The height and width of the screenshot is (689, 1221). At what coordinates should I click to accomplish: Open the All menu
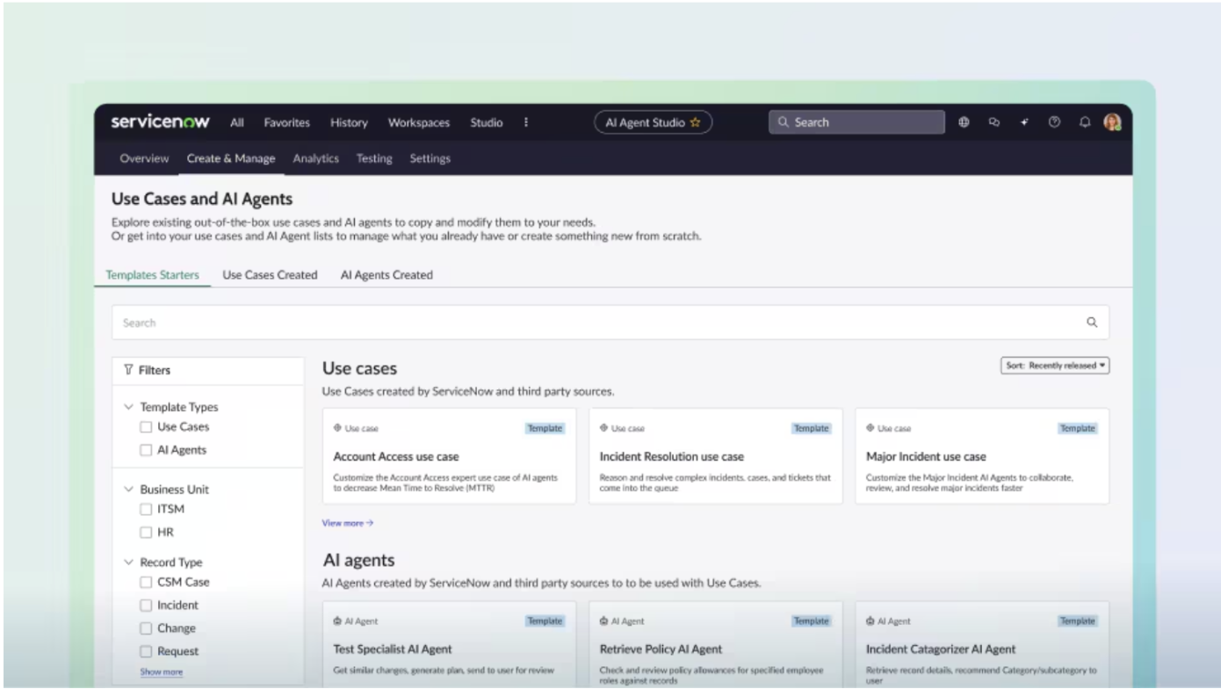[237, 123]
